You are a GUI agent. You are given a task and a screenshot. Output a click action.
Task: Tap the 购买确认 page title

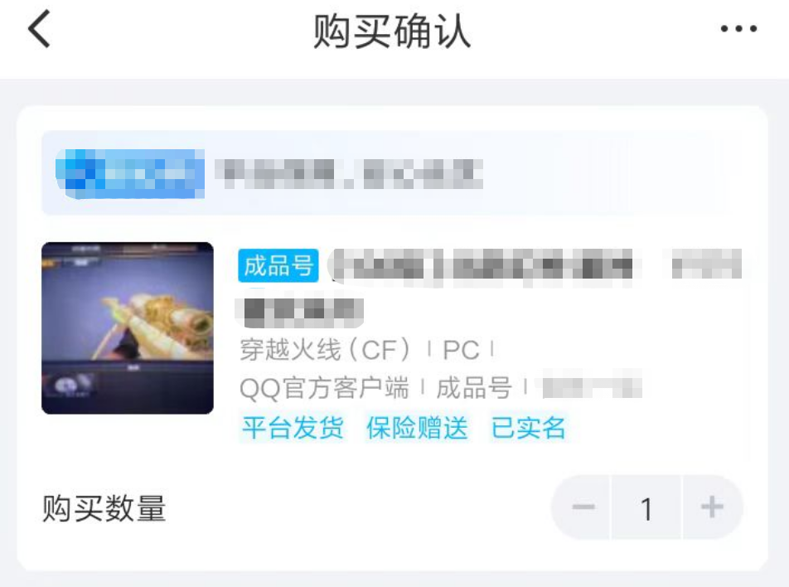(x=392, y=31)
